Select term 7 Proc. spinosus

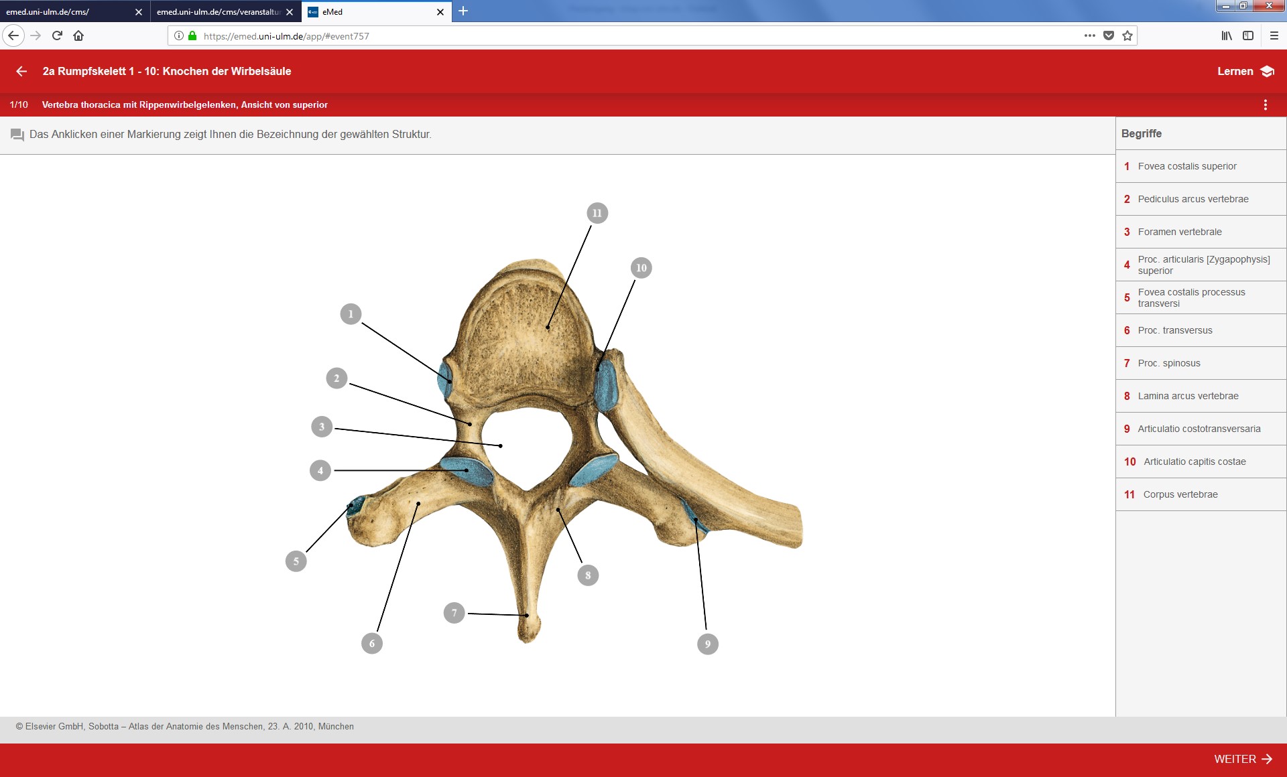[x=1201, y=363]
